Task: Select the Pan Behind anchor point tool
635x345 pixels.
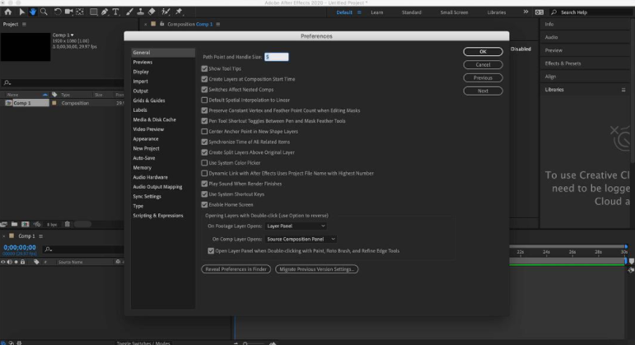Action: (80, 12)
